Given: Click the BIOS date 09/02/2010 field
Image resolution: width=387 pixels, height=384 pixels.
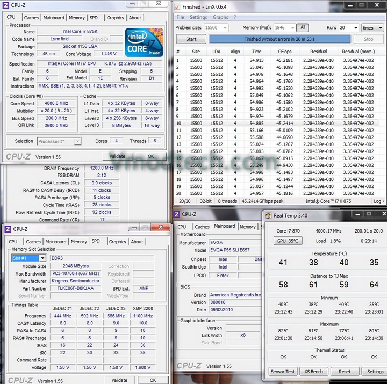Looking at the screenshot, I should (x=235, y=310).
